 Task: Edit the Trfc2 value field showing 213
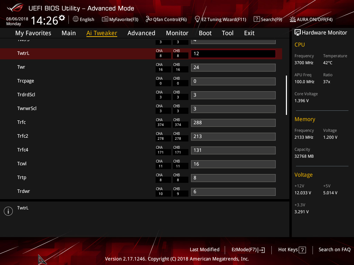tap(233, 136)
